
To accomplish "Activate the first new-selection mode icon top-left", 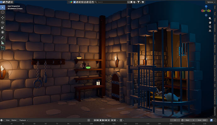I will pos(1,2).
